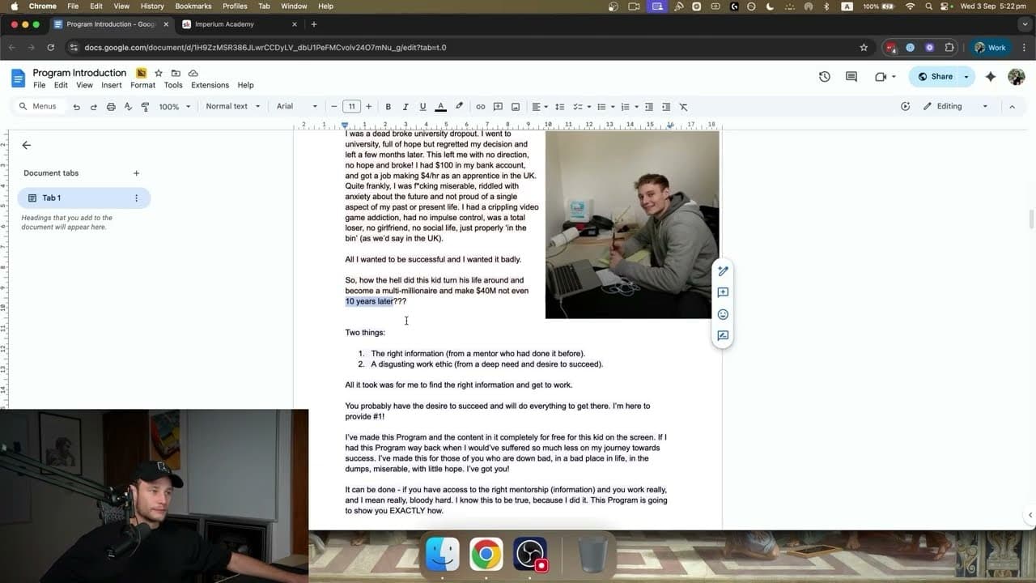This screenshot has width=1036, height=583.
Task: Click the Work profile button in Chrome
Action: pyautogui.click(x=990, y=48)
